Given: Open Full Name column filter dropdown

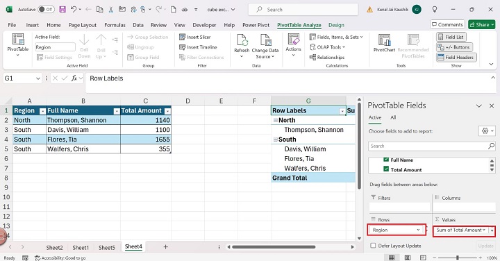Looking at the screenshot, I should (117, 111).
